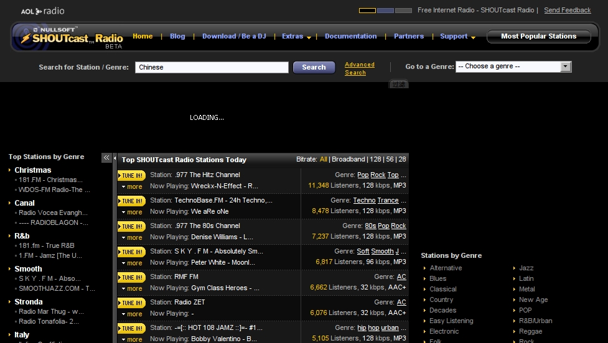Expand the Canal genre in sidebar
This screenshot has width=608, height=343.
click(x=24, y=203)
